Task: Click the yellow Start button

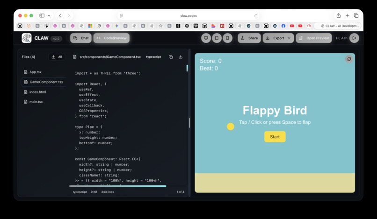Action: pos(275,137)
